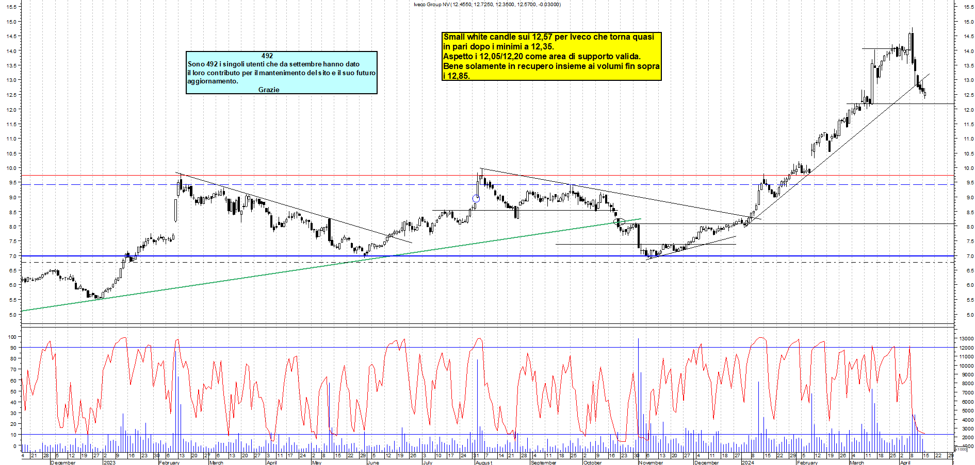Click 7.0 on the left price axis

coord(12,256)
